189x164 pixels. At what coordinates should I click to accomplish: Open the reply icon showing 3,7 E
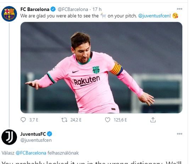[x=23, y=120]
